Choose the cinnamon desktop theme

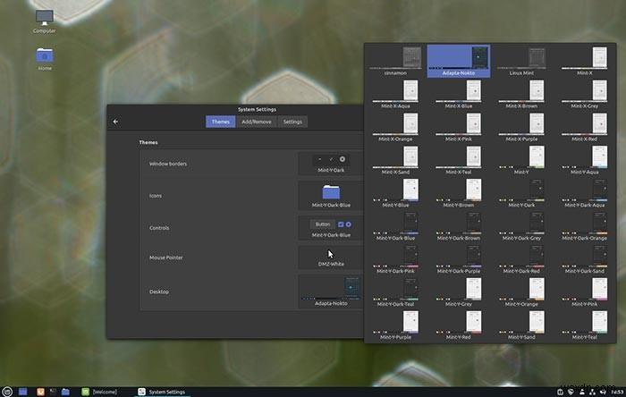coord(395,61)
